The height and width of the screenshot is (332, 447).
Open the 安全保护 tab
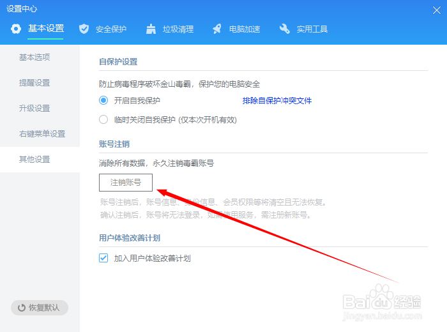coord(111,29)
